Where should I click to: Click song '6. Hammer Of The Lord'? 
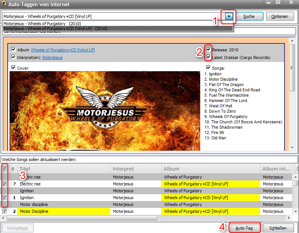tap(226, 101)
